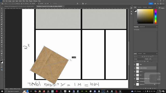This screenshot has height=93, width=166.
Task: Select the Frame tool
Action: pos(2,20)
